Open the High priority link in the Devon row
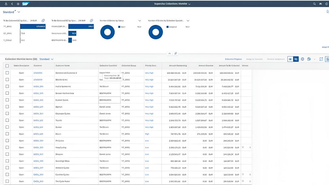This screenshot has height=185, width=329. point(147,134)
